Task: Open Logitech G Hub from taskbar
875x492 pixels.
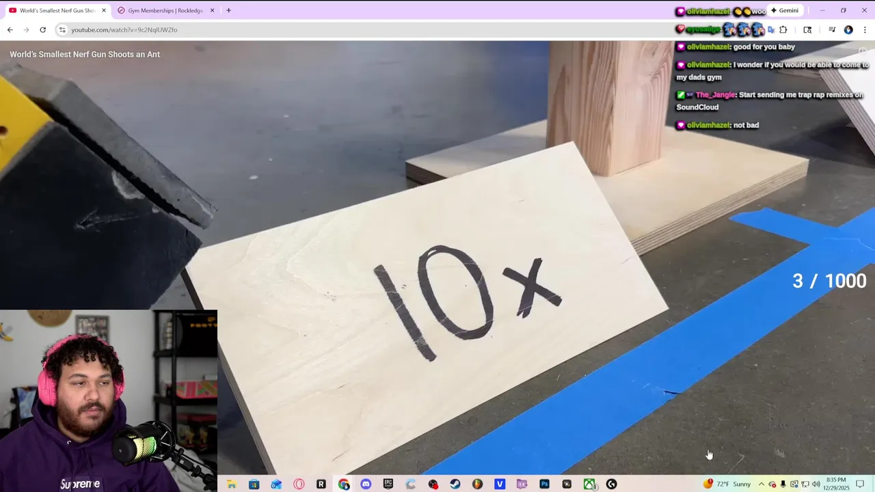Action: point(611,484)
